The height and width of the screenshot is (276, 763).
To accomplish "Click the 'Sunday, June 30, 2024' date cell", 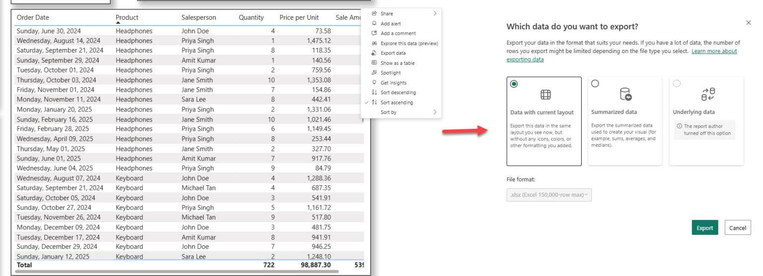I will (49, 31).
